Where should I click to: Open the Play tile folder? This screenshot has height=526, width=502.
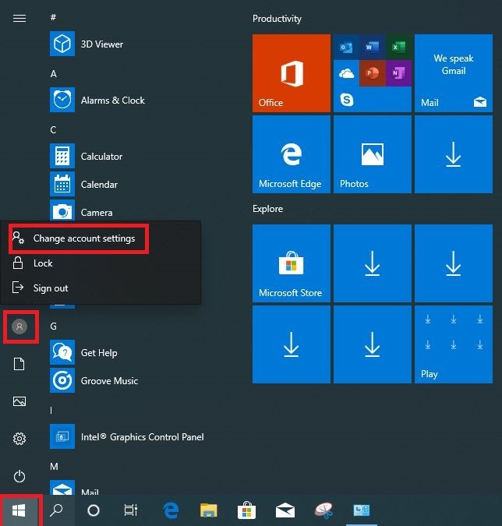click(x=453, y=344)
